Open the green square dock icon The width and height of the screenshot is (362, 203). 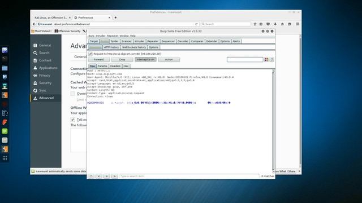(5, 131)
